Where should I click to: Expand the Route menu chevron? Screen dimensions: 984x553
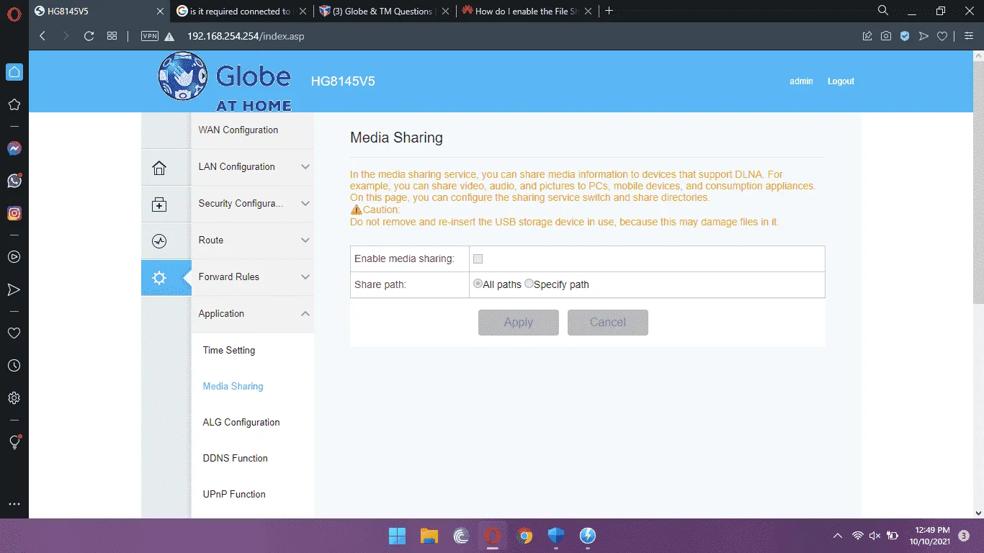click(x=305, y=240)
